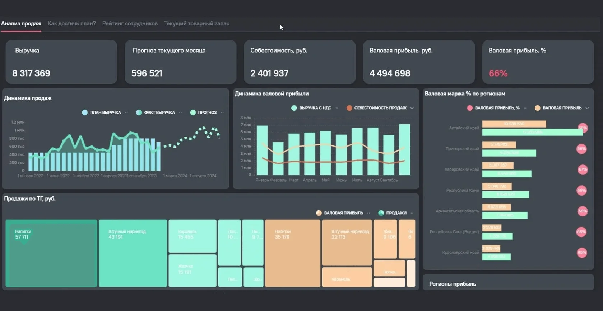Click the 66% badge for Республика Коми
Image resolution: width=603 pixels, height=311 pixels.
[581, 190]
